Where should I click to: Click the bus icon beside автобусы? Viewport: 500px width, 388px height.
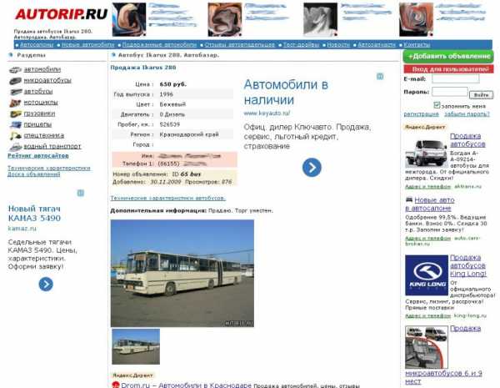coord(15,92)
